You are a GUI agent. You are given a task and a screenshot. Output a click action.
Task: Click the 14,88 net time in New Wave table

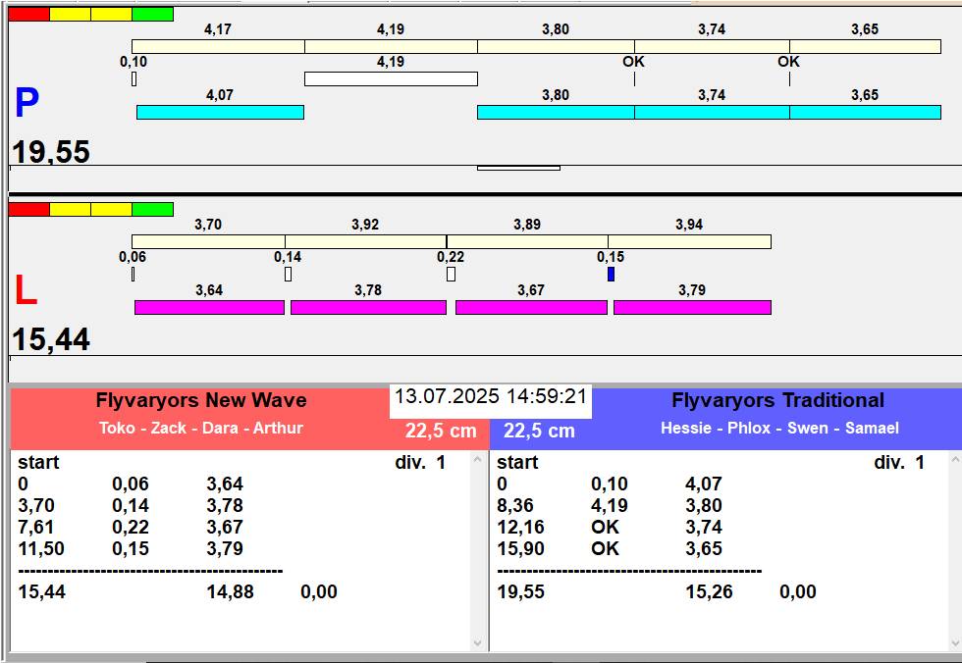[230, 592]
